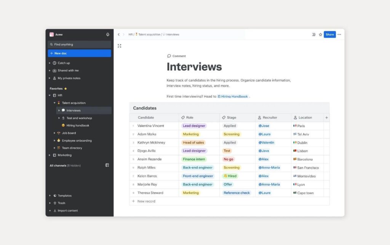Open the Hiring Handbook link
Screen dimensions: 390x245
[x=235, y=96]
